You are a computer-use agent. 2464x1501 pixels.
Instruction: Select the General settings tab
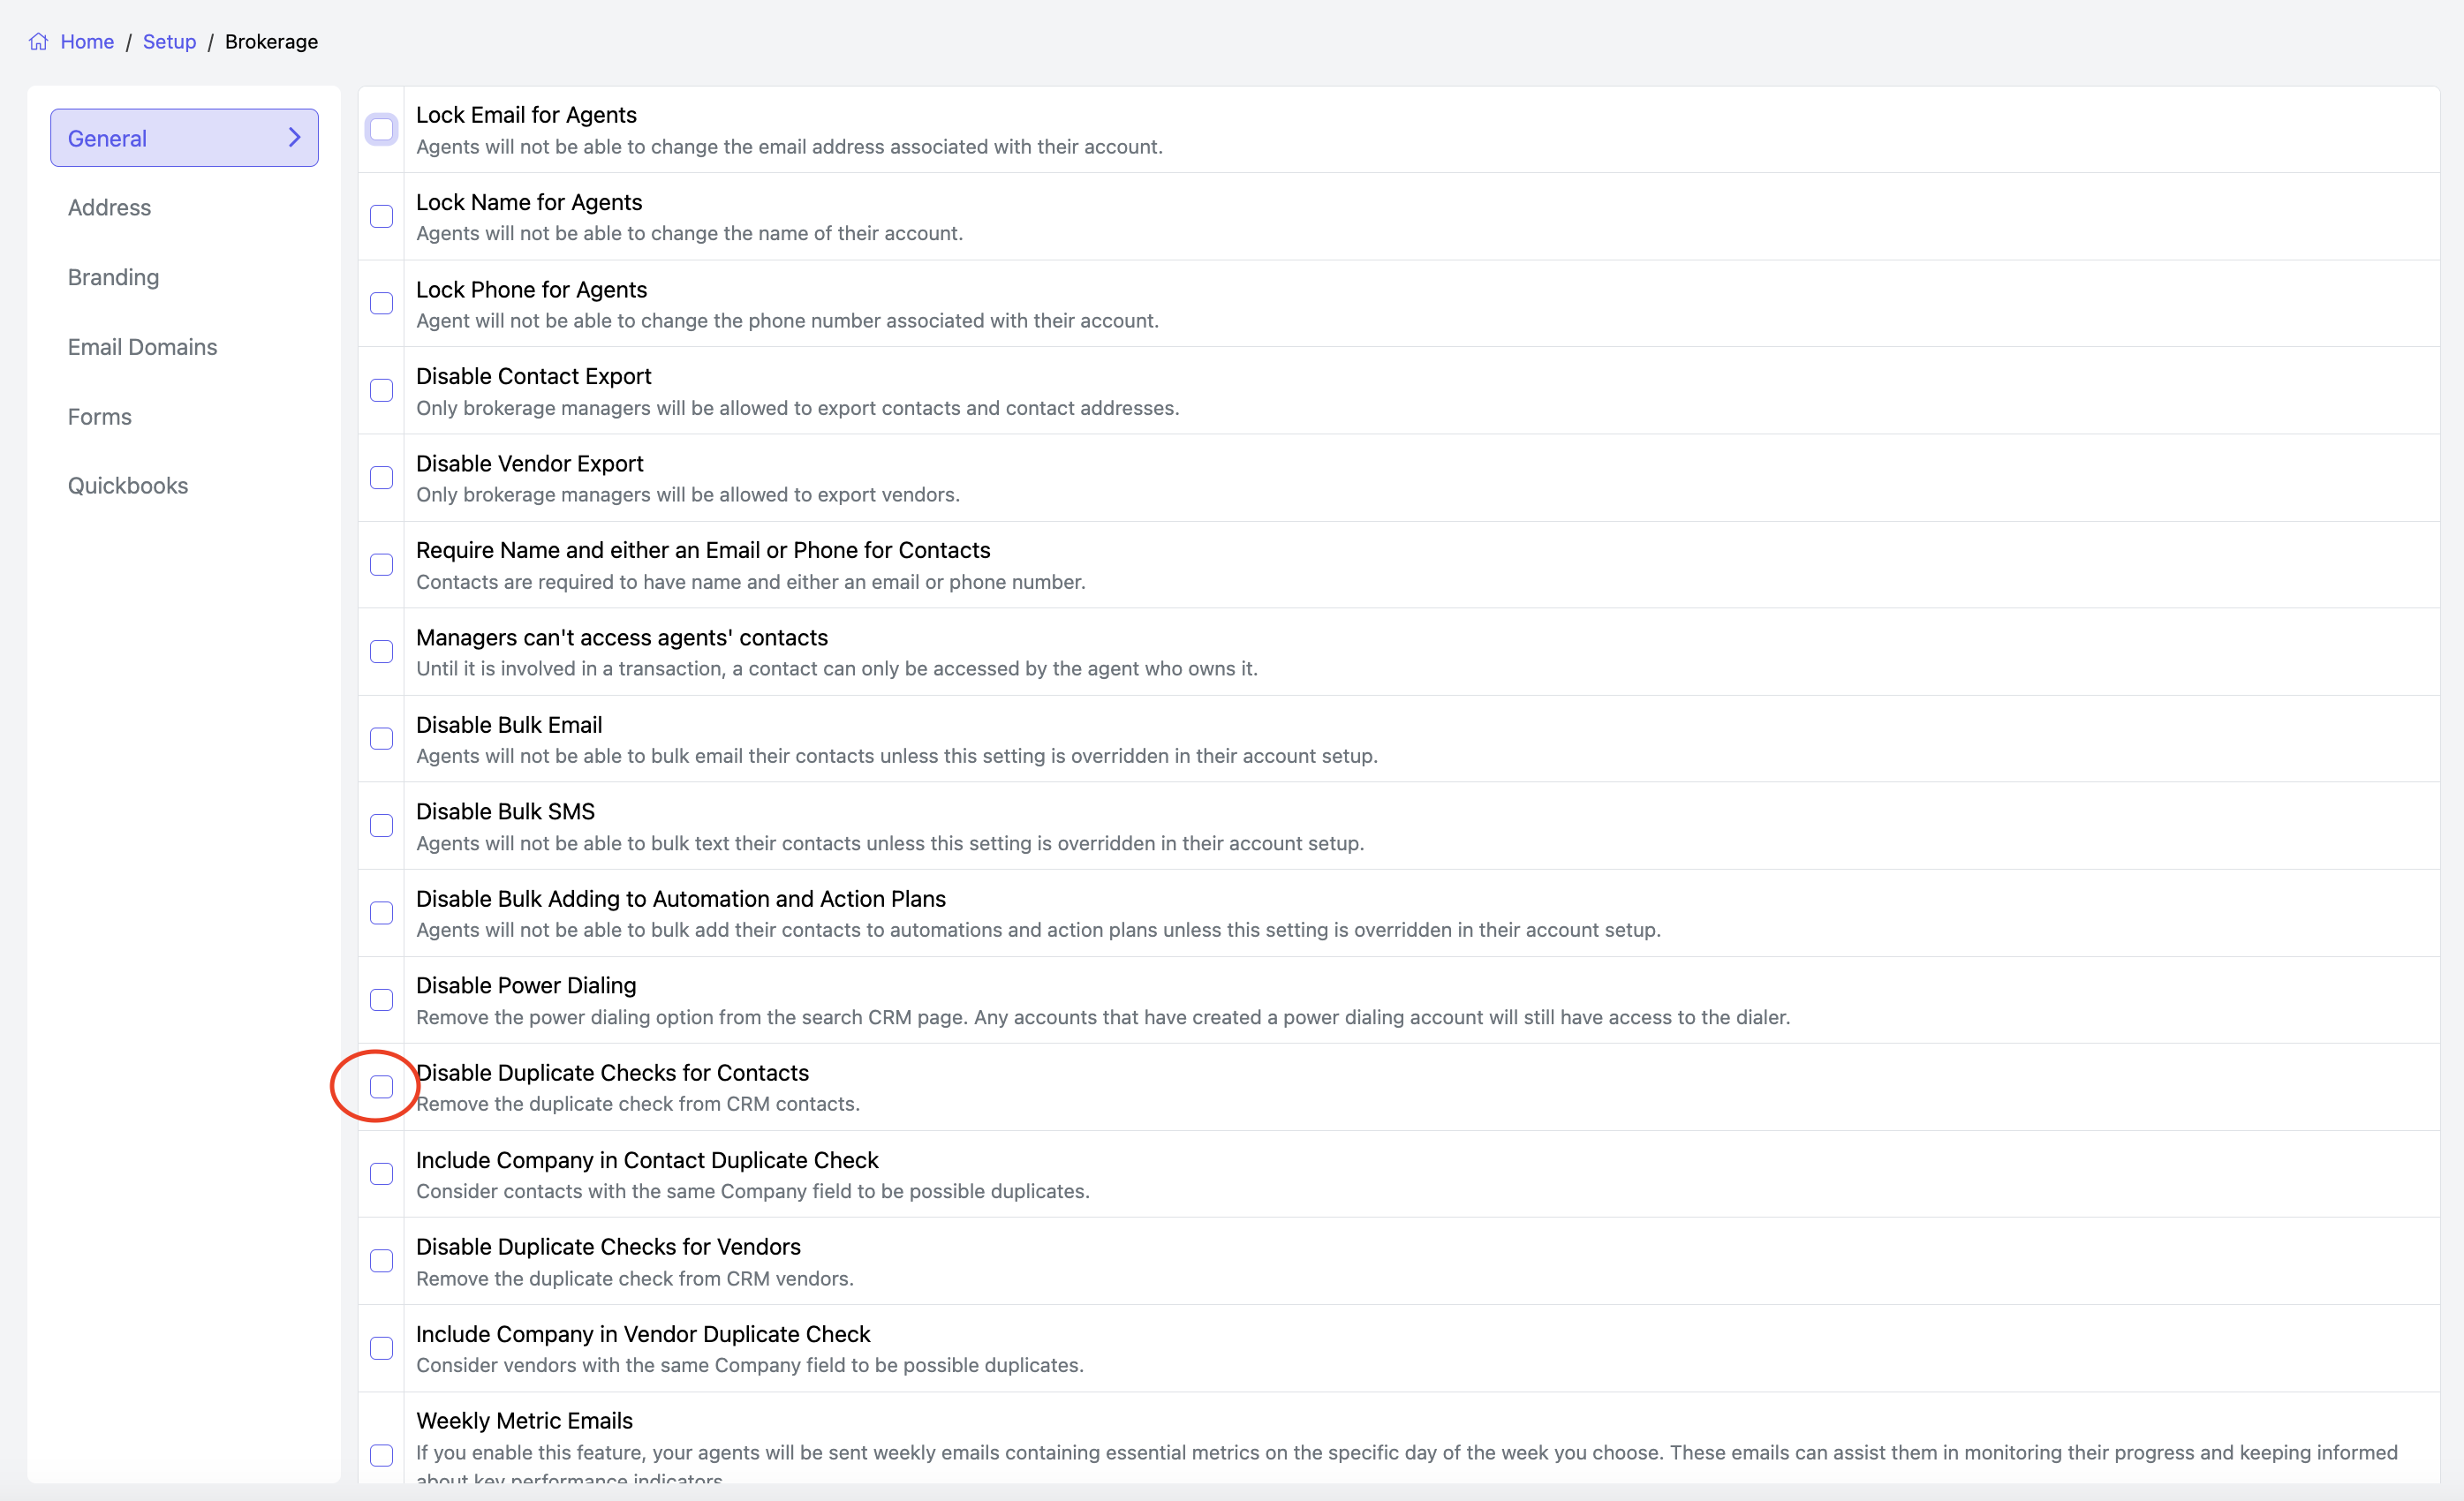184,138
